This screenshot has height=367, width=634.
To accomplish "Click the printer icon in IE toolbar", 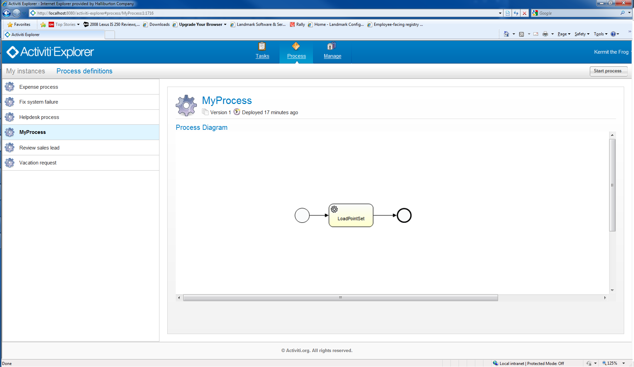I will tap(545, 34).
